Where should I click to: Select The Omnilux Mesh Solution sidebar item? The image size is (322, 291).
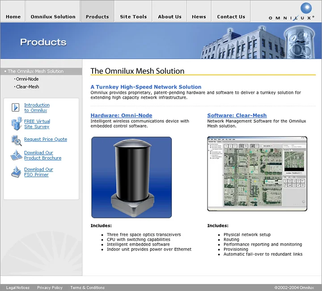41,71
